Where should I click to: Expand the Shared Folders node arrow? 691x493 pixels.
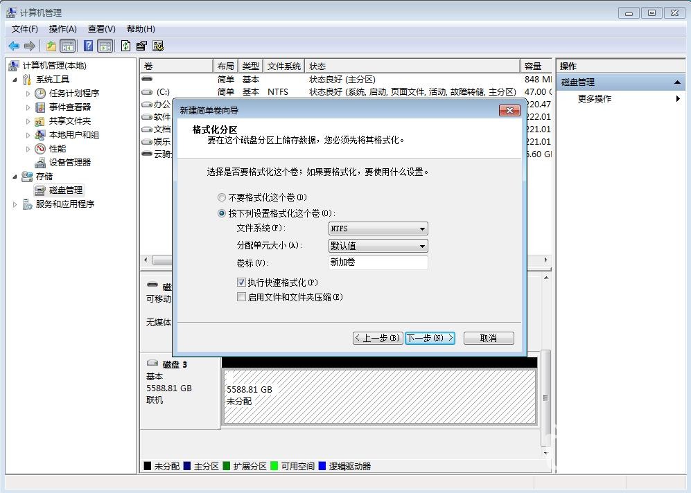click(x=28, y=121)
